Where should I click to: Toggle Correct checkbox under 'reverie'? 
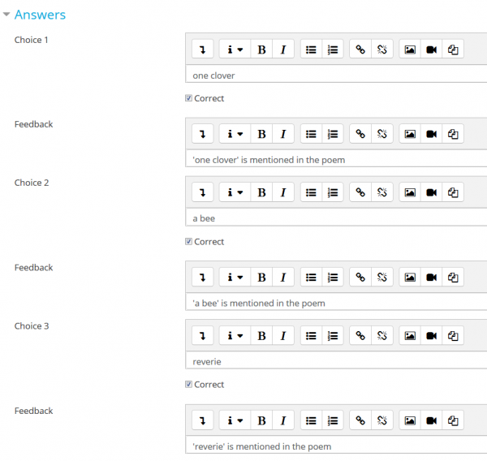coord(189,385)
